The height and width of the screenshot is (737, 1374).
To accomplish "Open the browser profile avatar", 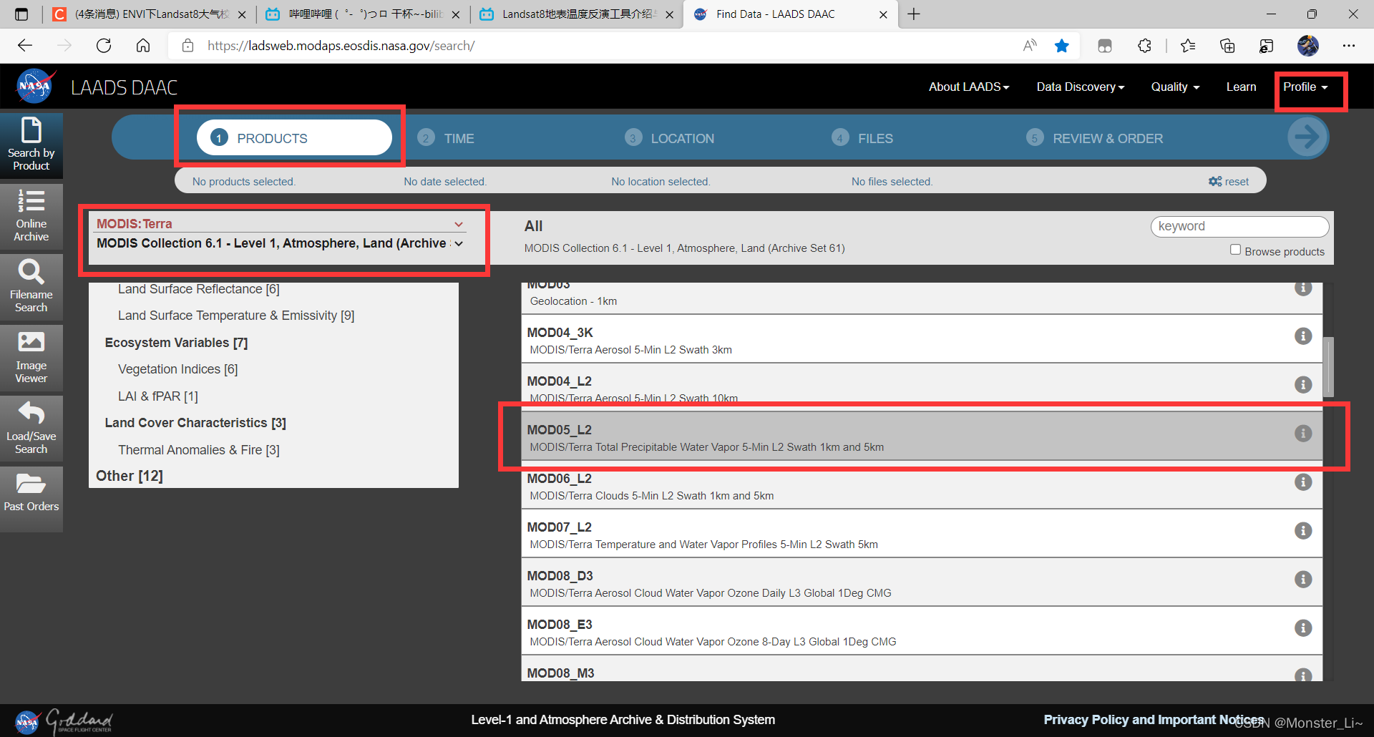I will 1308,46.
